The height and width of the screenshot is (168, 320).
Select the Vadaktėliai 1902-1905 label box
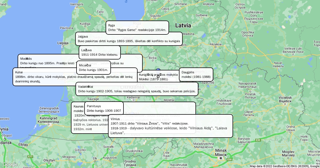[137, 89]
